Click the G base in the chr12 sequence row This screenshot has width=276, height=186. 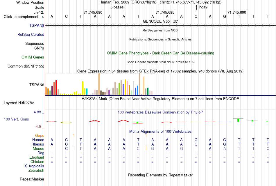tap(224, 16)
